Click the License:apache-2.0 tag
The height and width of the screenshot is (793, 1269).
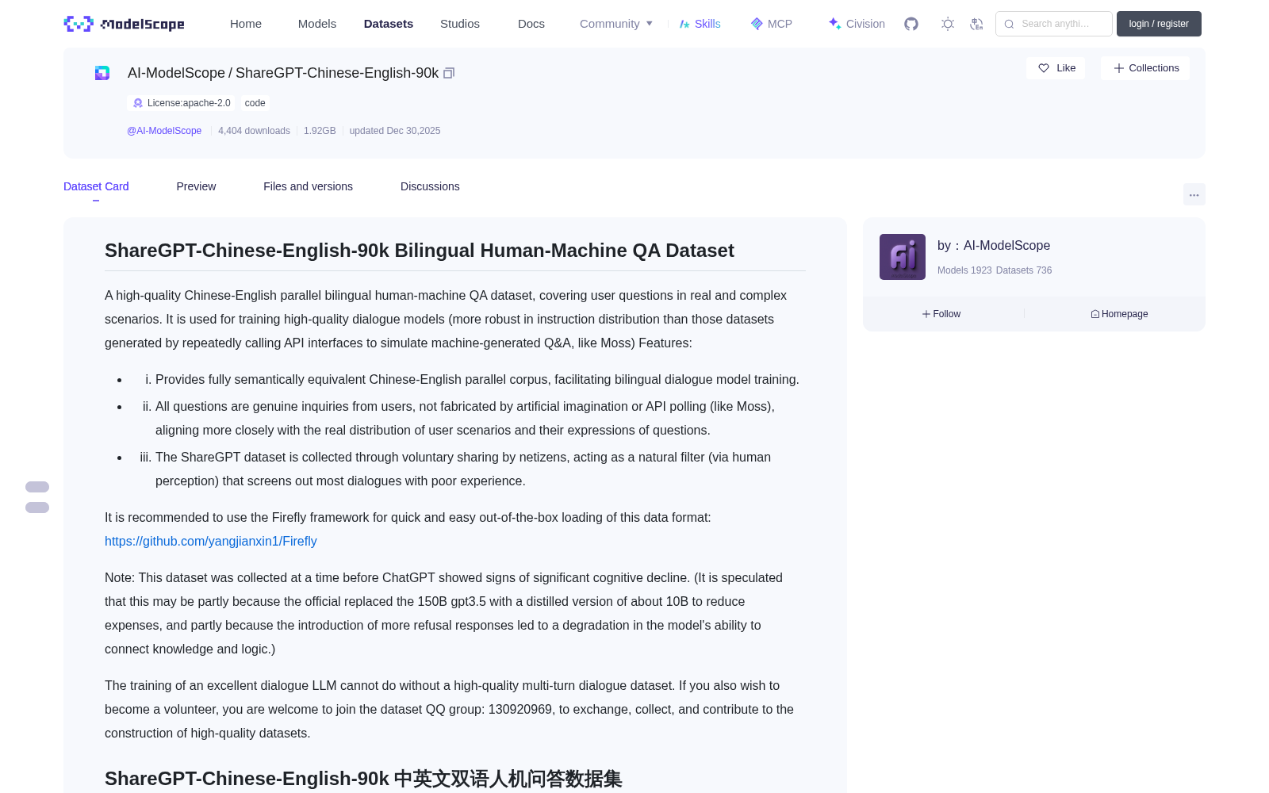coord(182,103)
